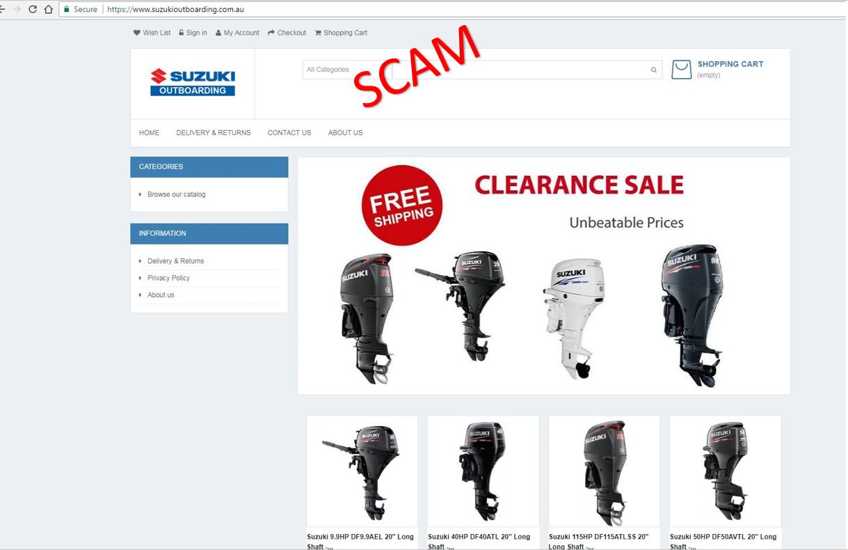Click the SHOPPING CART (empty) heading
This screenshot has width=848, height=550.
[x=730, y=69]
